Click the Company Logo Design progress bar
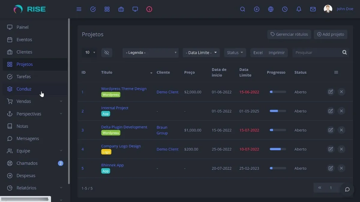 point(278,149)
